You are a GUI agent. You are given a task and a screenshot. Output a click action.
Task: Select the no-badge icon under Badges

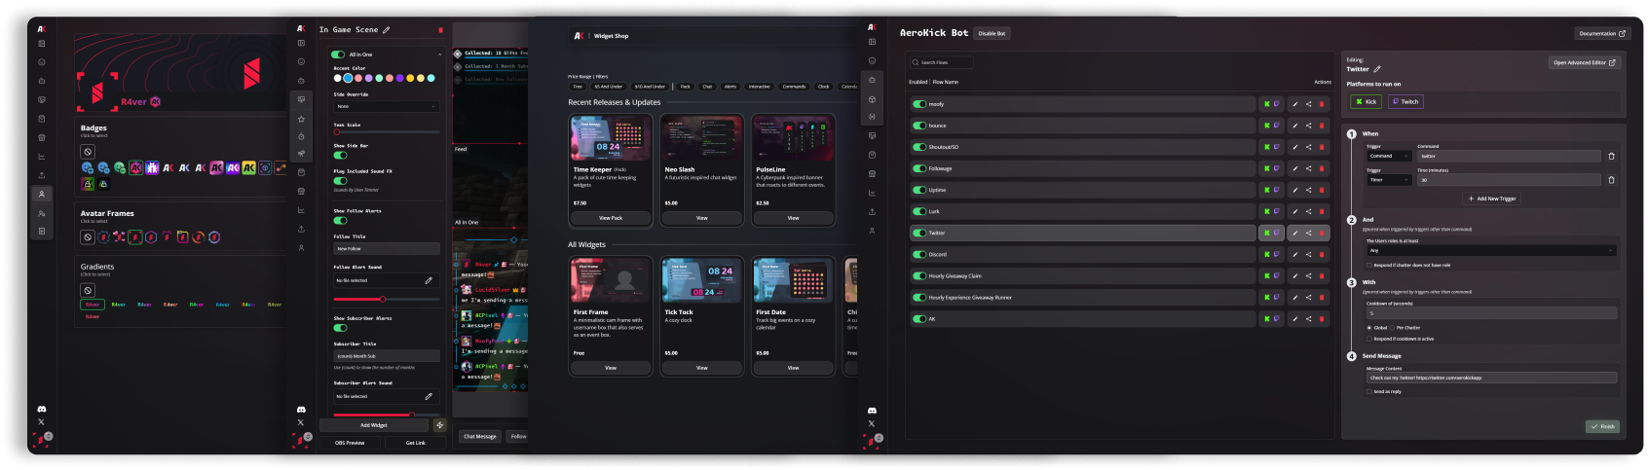[x=88, y=152]
